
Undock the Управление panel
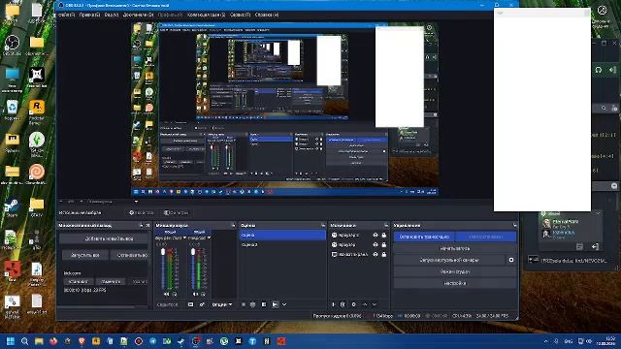click(514, 225)
